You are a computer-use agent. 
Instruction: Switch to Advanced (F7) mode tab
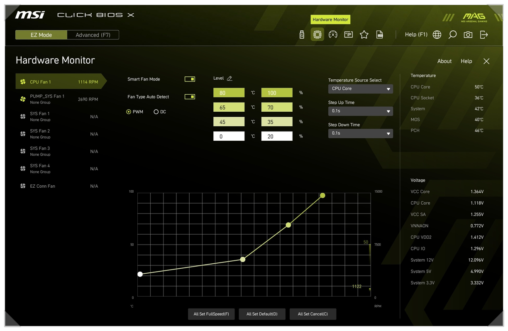93,35
